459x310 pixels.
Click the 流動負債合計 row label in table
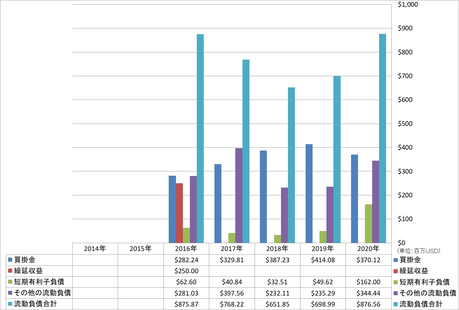[35, 304]
